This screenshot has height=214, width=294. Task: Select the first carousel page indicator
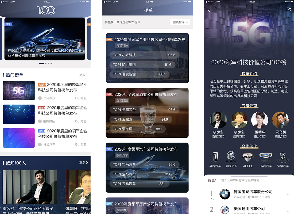click(41, 63)
